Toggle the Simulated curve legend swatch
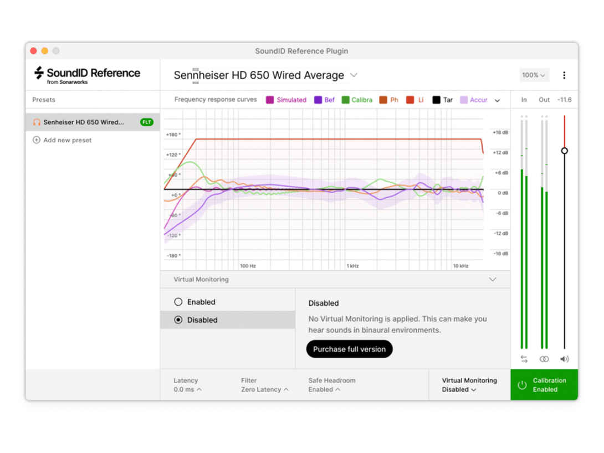The height and width of the screenshot is (453, 604). 270,100
